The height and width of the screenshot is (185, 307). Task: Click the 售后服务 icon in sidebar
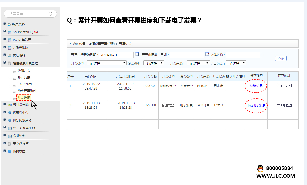(10, 56)
